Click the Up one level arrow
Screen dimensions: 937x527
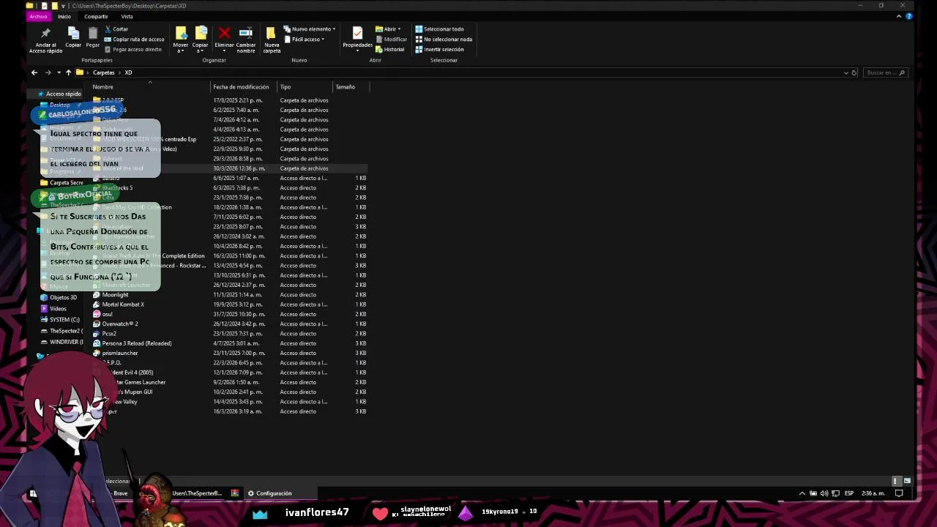(68, 72)
